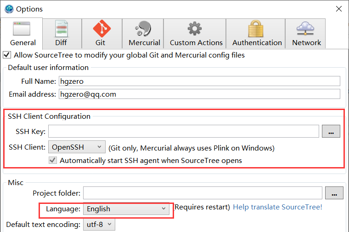Viewport: 349px width, 232px height.
Task: Click the Project folder input field
Action: coord(203,193)
